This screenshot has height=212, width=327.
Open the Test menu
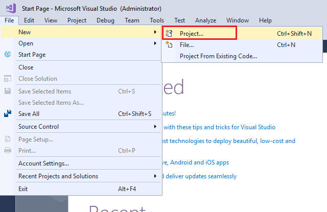pos(179,20)
